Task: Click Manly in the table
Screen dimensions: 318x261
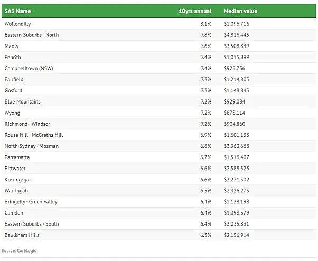Action: click(12, 46)
